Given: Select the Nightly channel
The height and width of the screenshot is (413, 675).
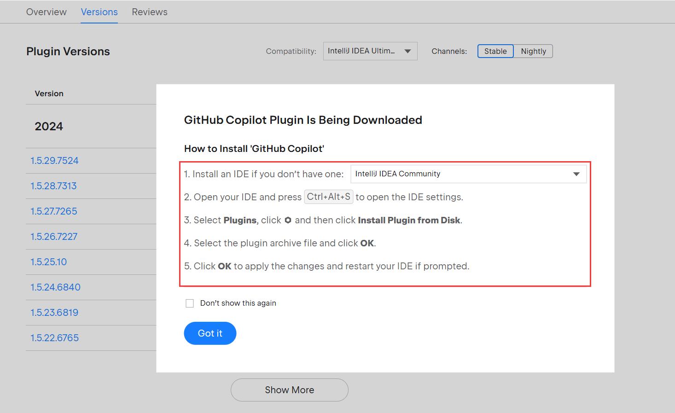Looking at the screenshot, I should point(533,51).
